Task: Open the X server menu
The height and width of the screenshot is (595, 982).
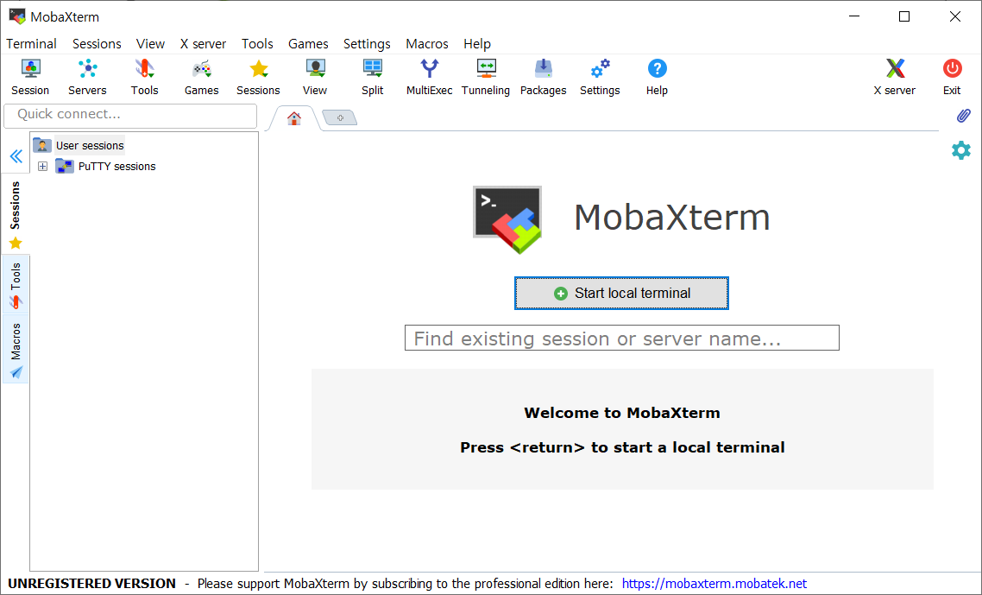Action: pos(203,43)
